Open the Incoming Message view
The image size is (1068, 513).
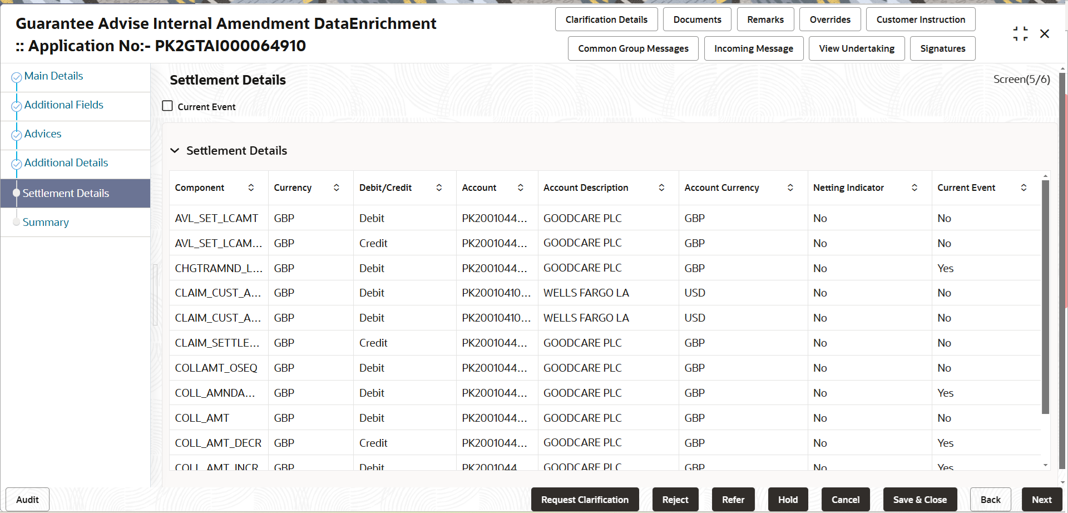coord(754,48)
